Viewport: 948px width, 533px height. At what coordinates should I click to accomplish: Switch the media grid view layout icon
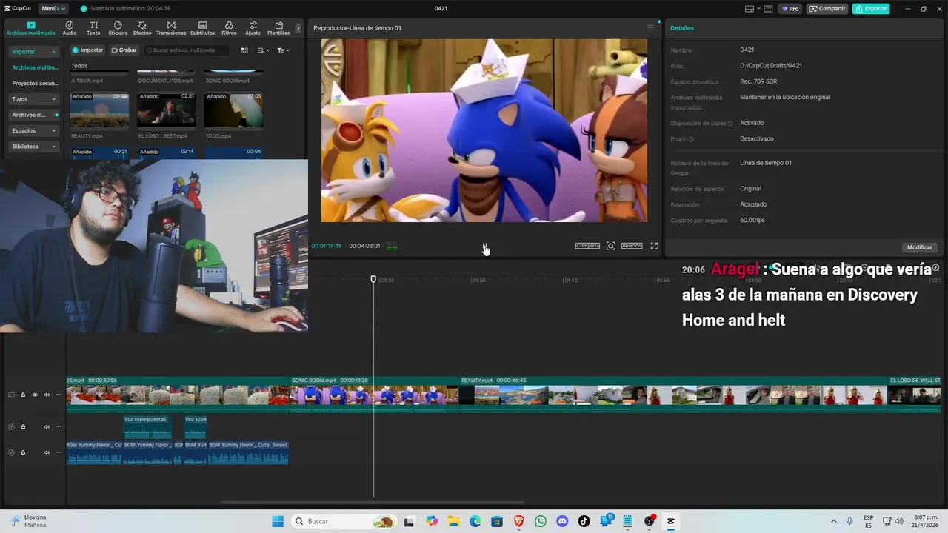(245, 50)
